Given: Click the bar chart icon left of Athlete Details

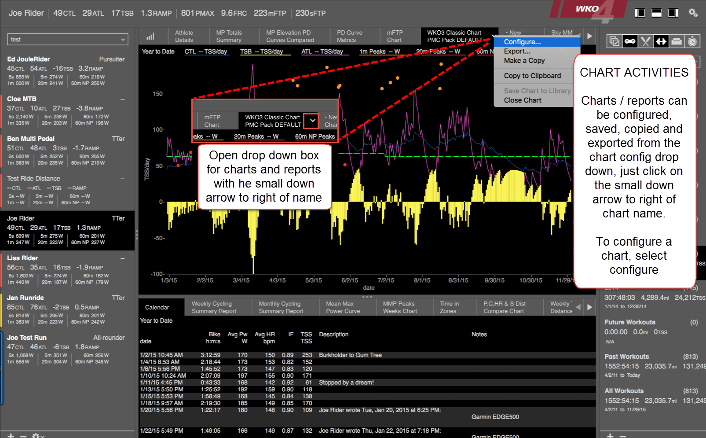Looking at the screenshot, I should coord(150,36).
